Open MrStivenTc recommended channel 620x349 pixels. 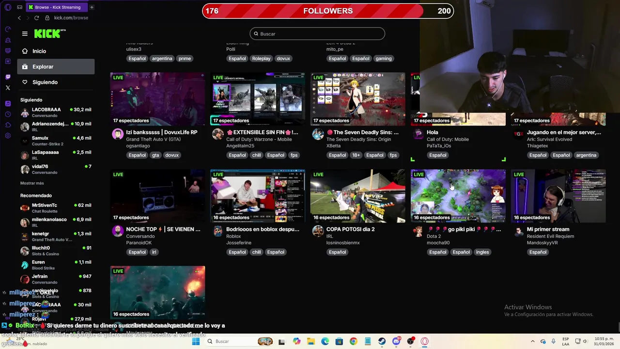(56, 208)
